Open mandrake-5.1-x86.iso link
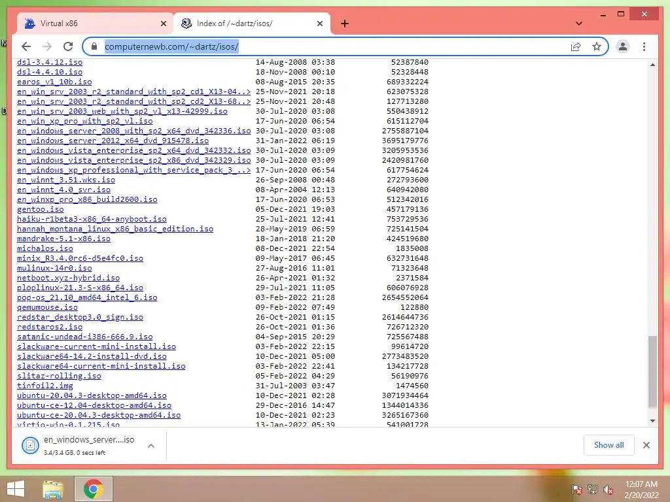 63,239
